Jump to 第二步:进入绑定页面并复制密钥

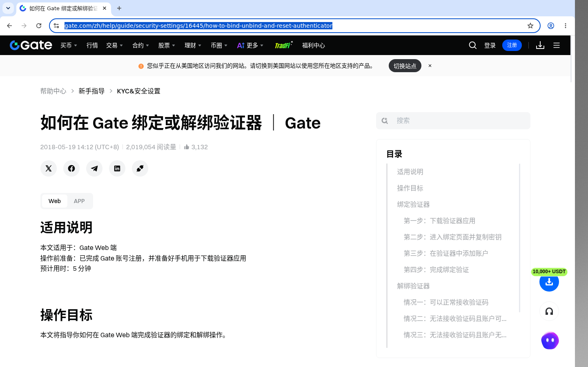click(452, 237)
